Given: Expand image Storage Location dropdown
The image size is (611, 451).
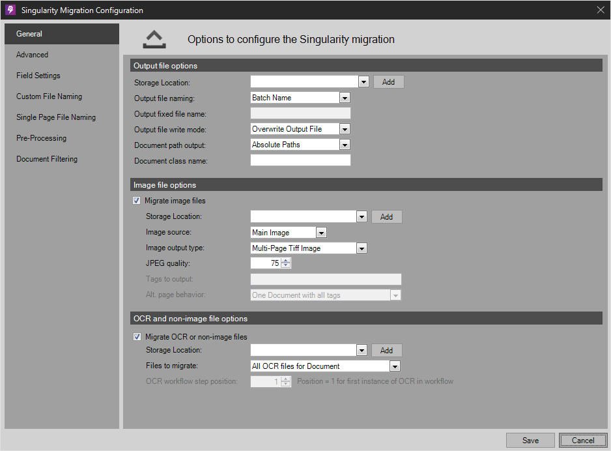Looking at the screenshot, I should click(362, 217).
